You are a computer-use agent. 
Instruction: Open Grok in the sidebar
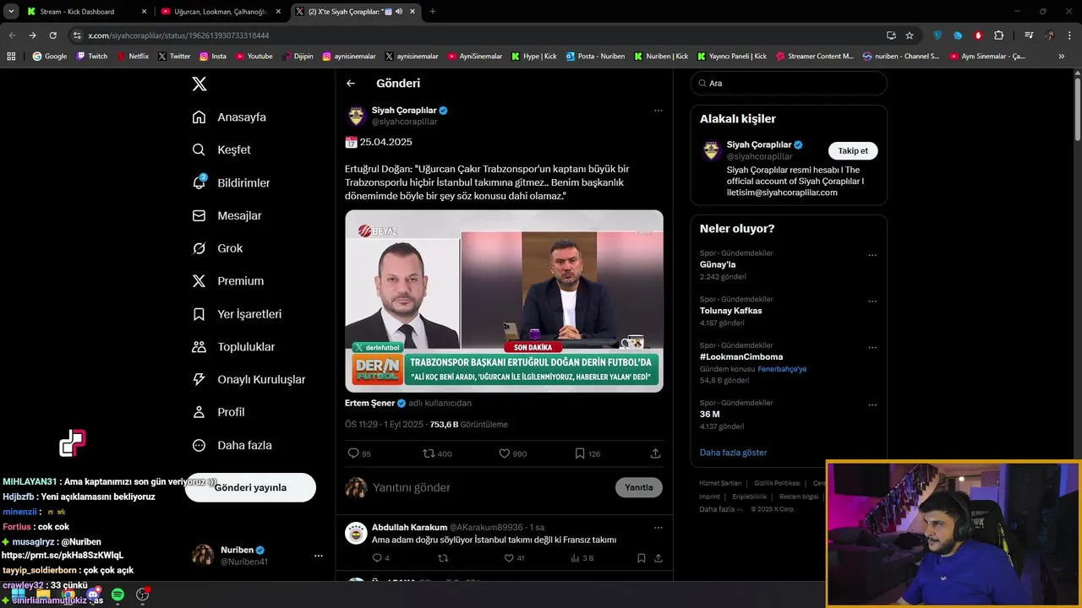click(x=217, y=248)
